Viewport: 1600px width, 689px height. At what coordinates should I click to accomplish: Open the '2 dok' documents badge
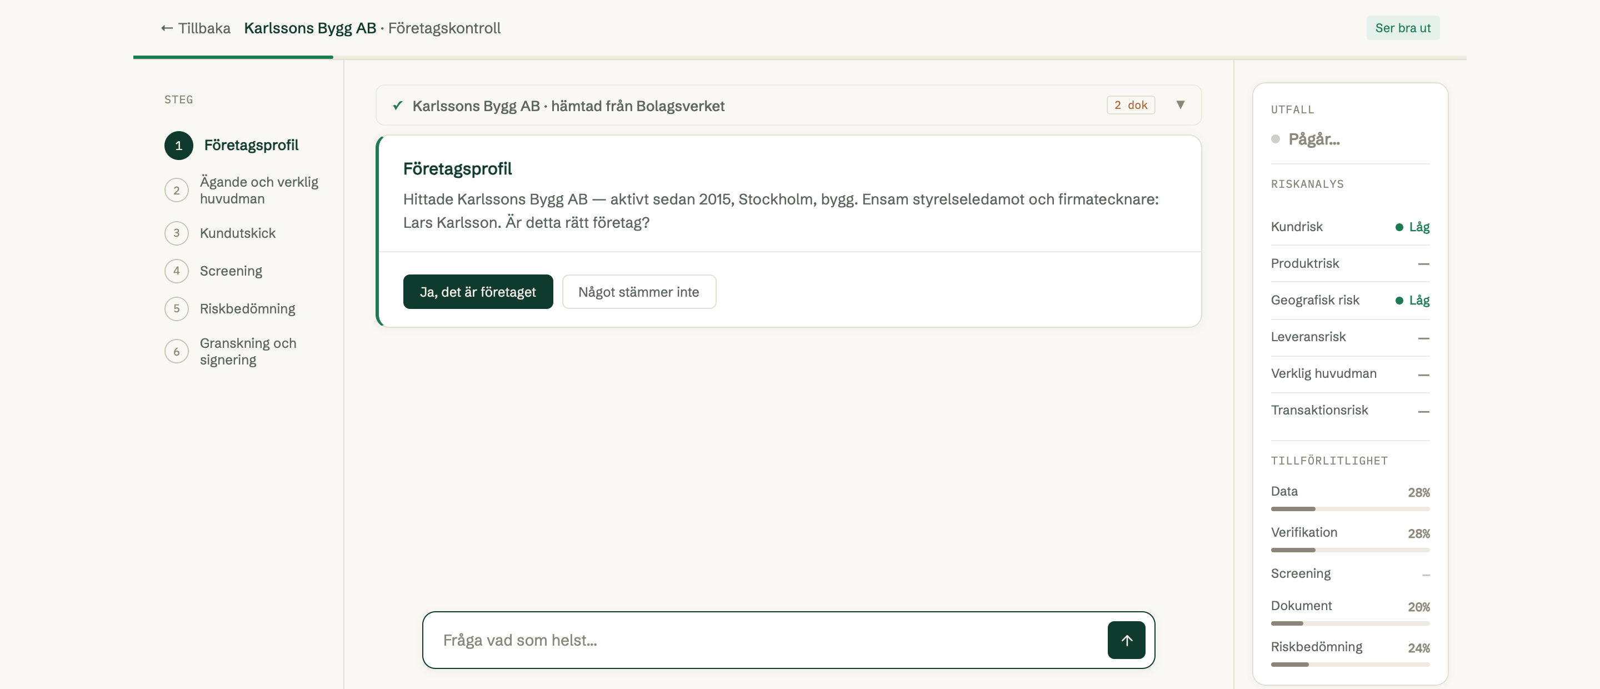(1131, 105)
